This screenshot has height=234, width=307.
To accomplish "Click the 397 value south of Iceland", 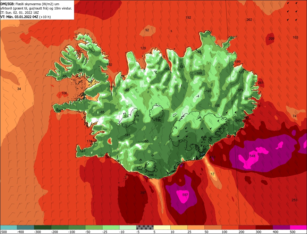I will [x=143, y=193].
